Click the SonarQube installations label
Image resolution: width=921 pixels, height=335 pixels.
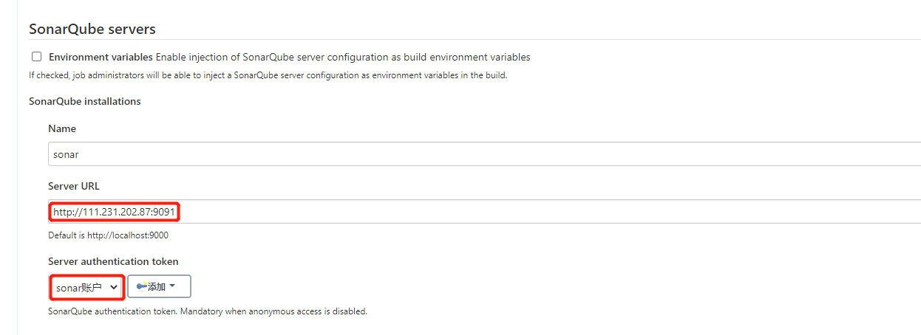click(x=85, y=101)
